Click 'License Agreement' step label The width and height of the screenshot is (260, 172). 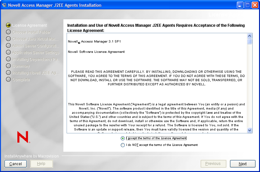[x=30, y=25]
